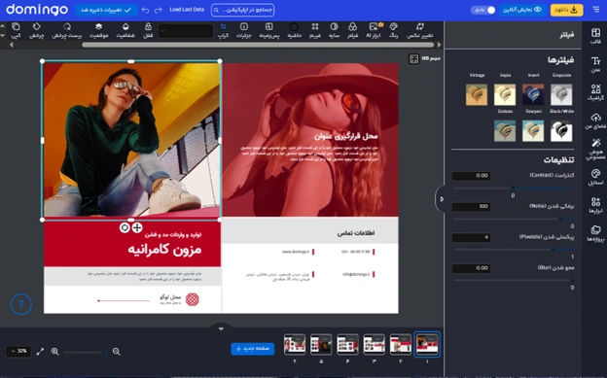Open the Text (متن) sidebar tab

point(595,64)
